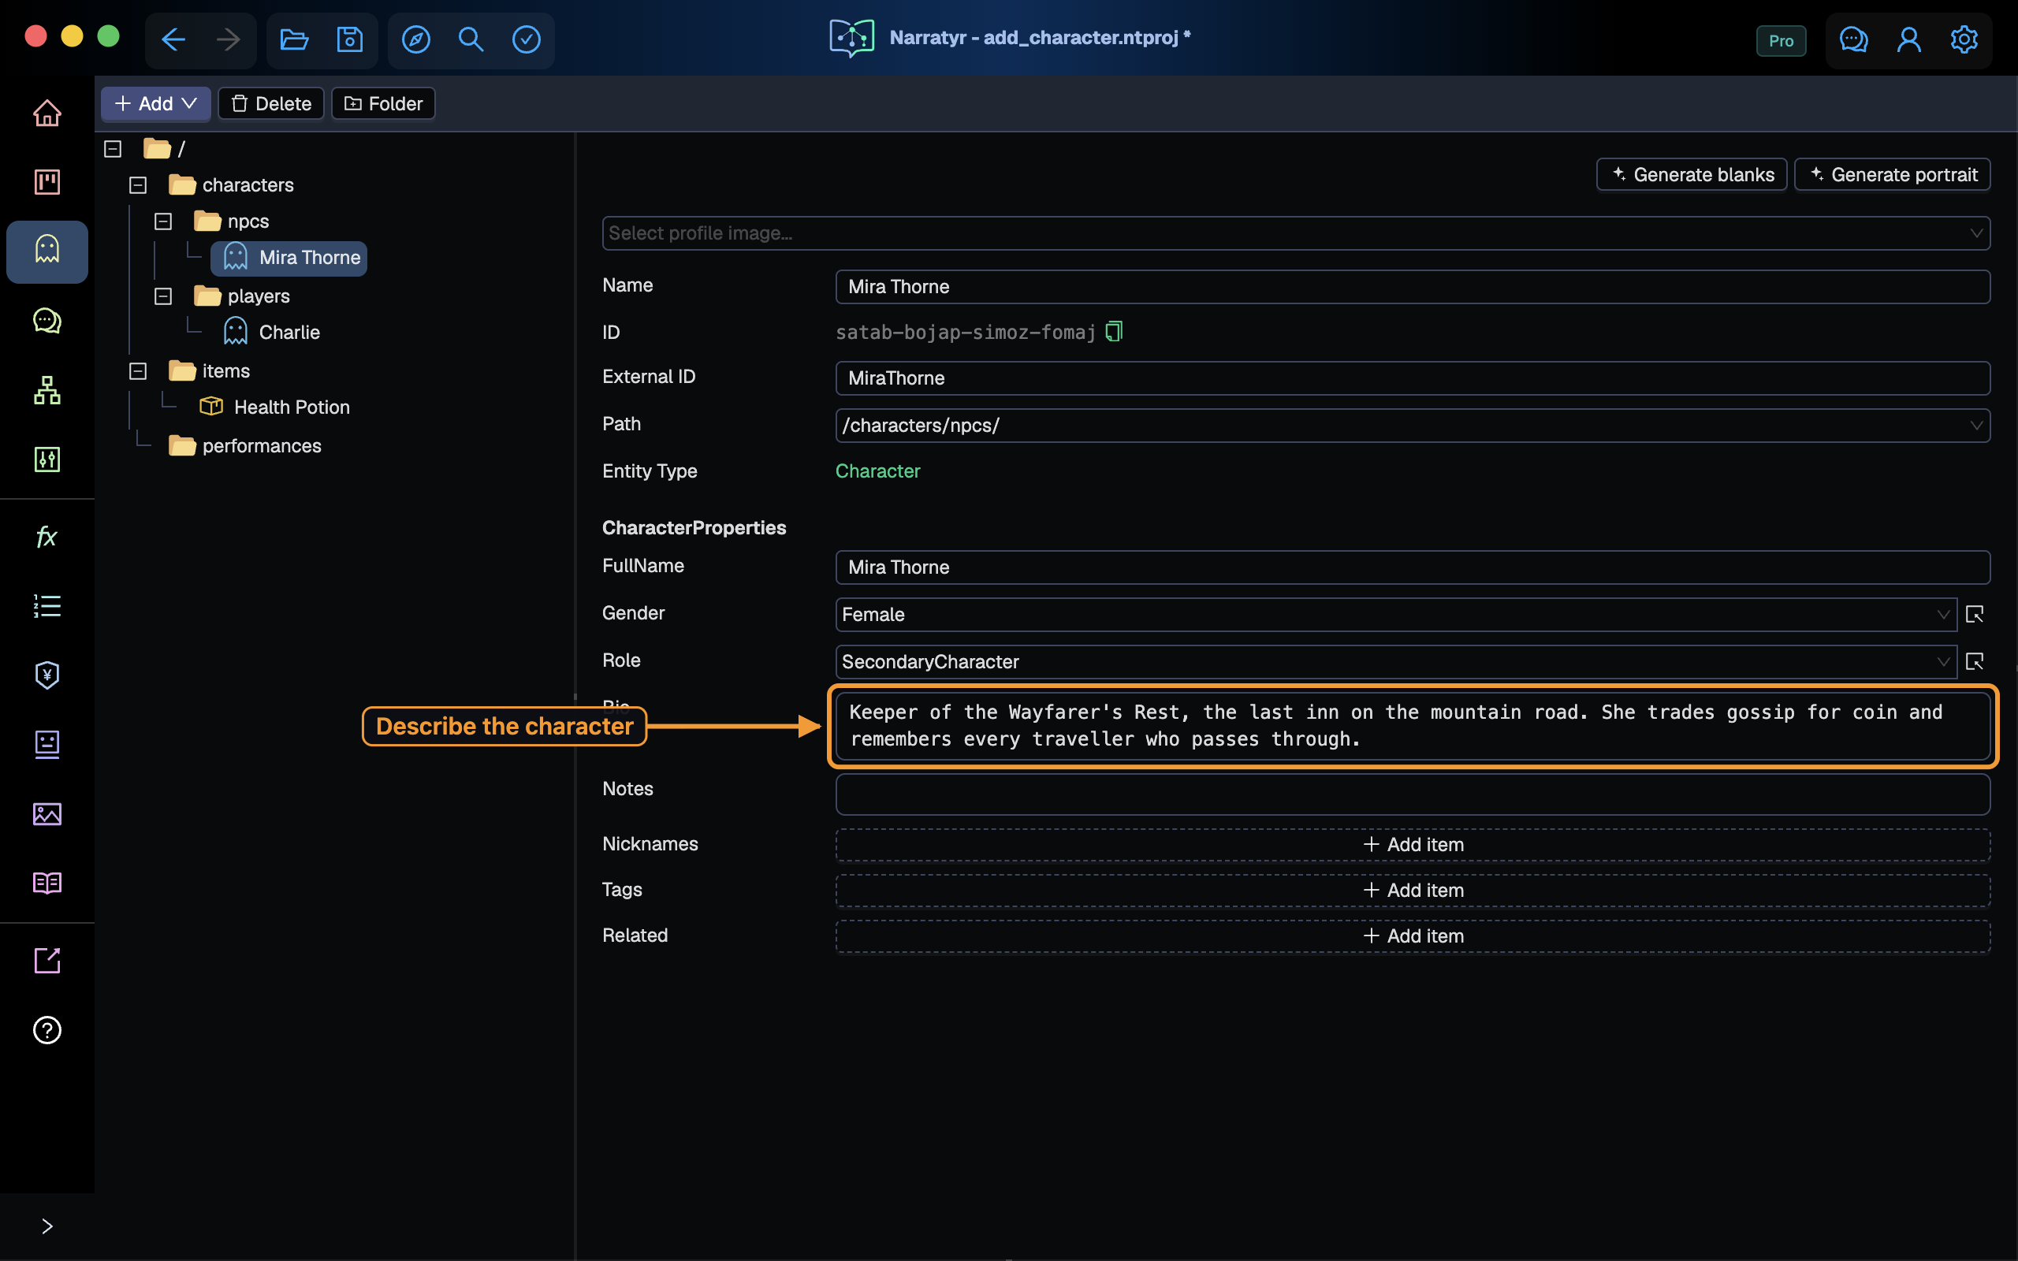Open the Gender field's reference link icon
The image size is (2018, 1261).
click(1974, 615)
